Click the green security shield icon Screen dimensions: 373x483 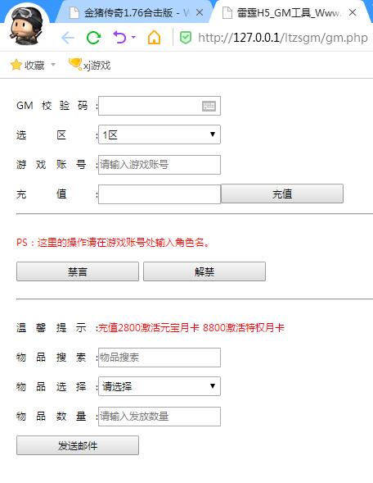(186, 38)
